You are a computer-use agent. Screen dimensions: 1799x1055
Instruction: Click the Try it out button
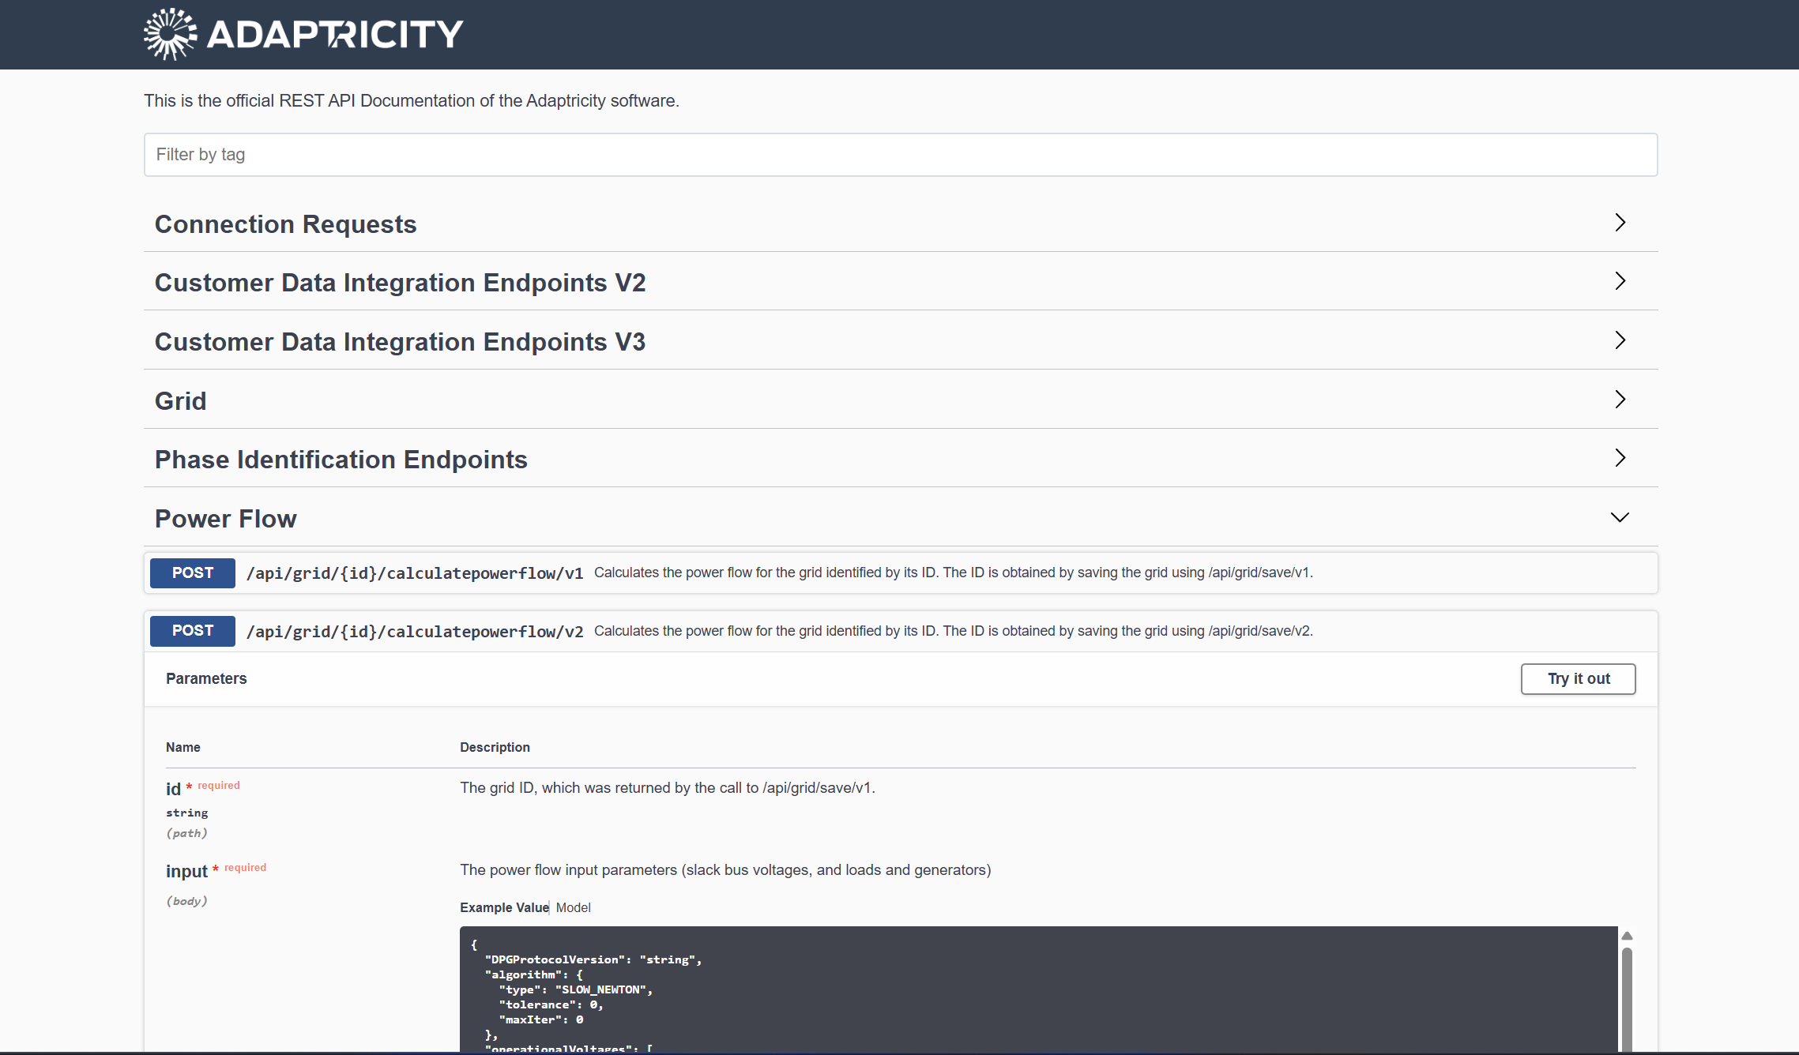click(x=1578, y=679)
